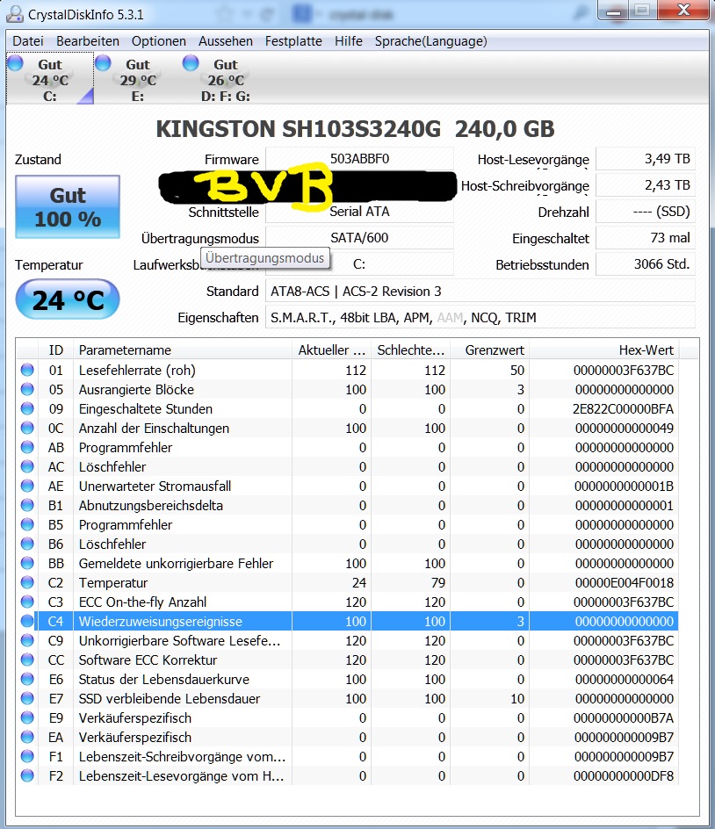Click status dot of Unerwarteter Stromausfall row
The image size is (715, 829).
coord(27,486)
